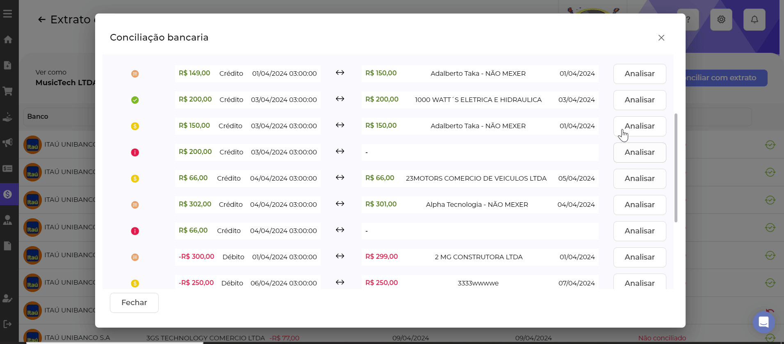The height and width of the screenshot is (344, 784).
Task: Click the green check status on R$ 200,00 row
Action: pos(135,100)
